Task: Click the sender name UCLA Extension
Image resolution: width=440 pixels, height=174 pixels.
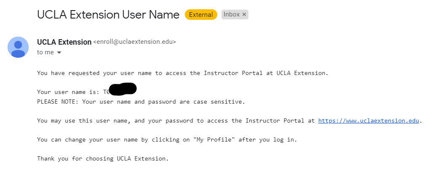Action: point(64,42)
